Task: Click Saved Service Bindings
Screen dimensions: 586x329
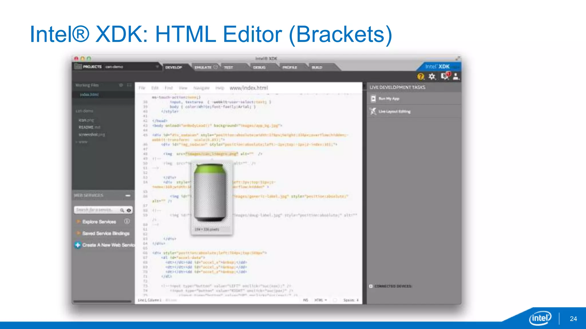Action: 106,233
